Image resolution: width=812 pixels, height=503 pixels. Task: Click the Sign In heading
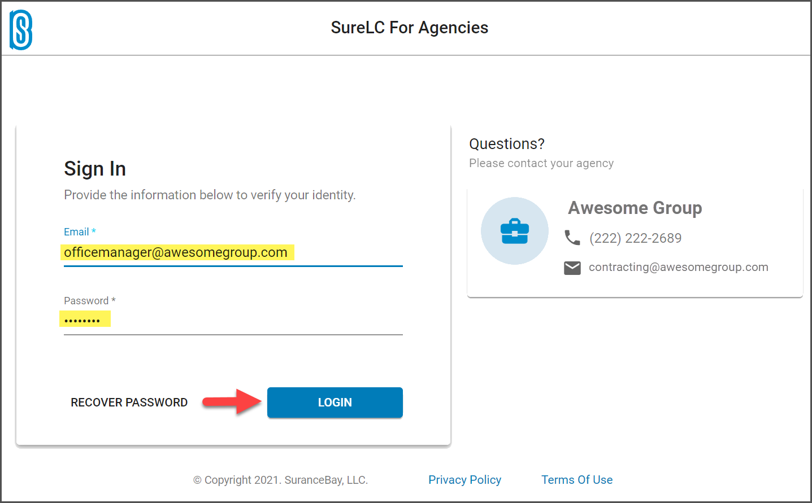pyautogui.click(x=95, y=169)
